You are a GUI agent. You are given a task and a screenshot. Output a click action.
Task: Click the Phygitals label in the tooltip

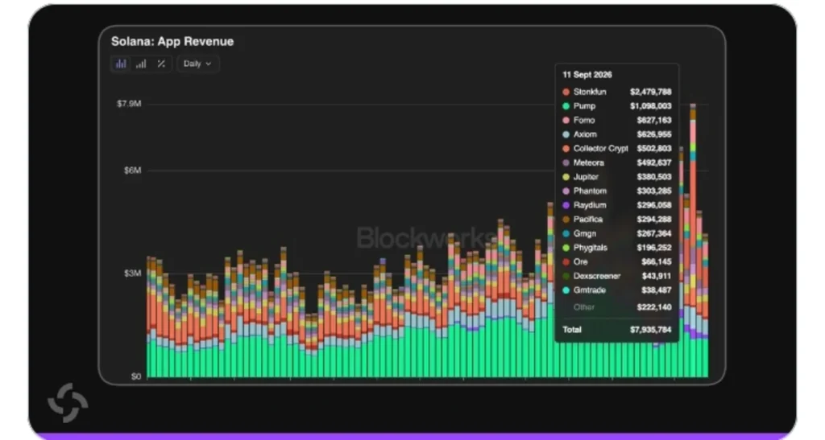pyautogui.click(x=591, y=247)
